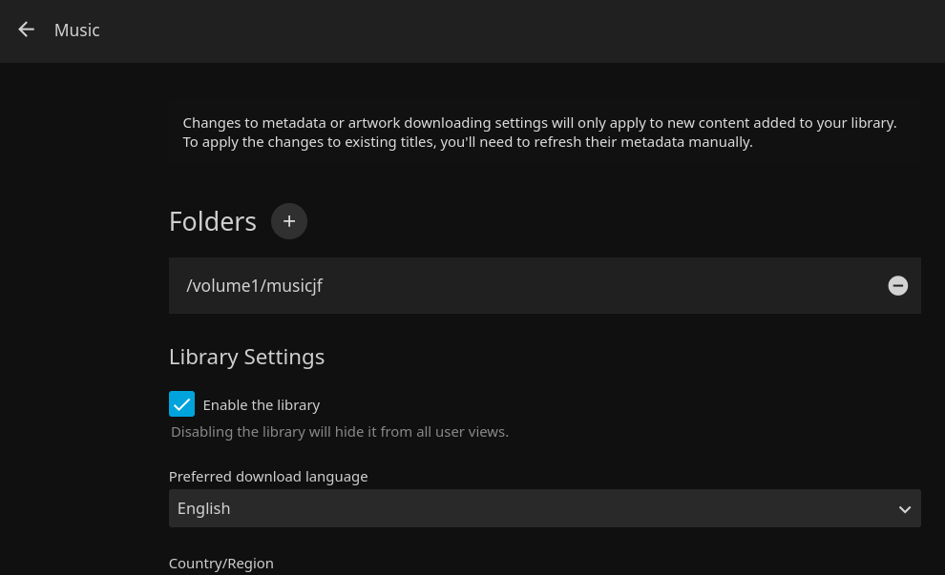Screen dimensions: 945x575
Task: Click the 'Library Settings' section heading
Action: (246, 357)
